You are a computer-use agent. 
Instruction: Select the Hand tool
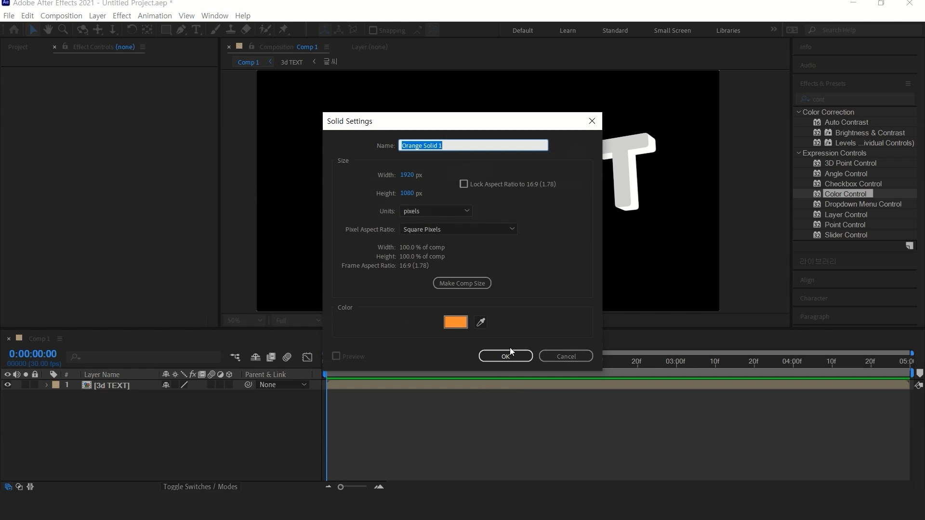click(x=48, y=30)
